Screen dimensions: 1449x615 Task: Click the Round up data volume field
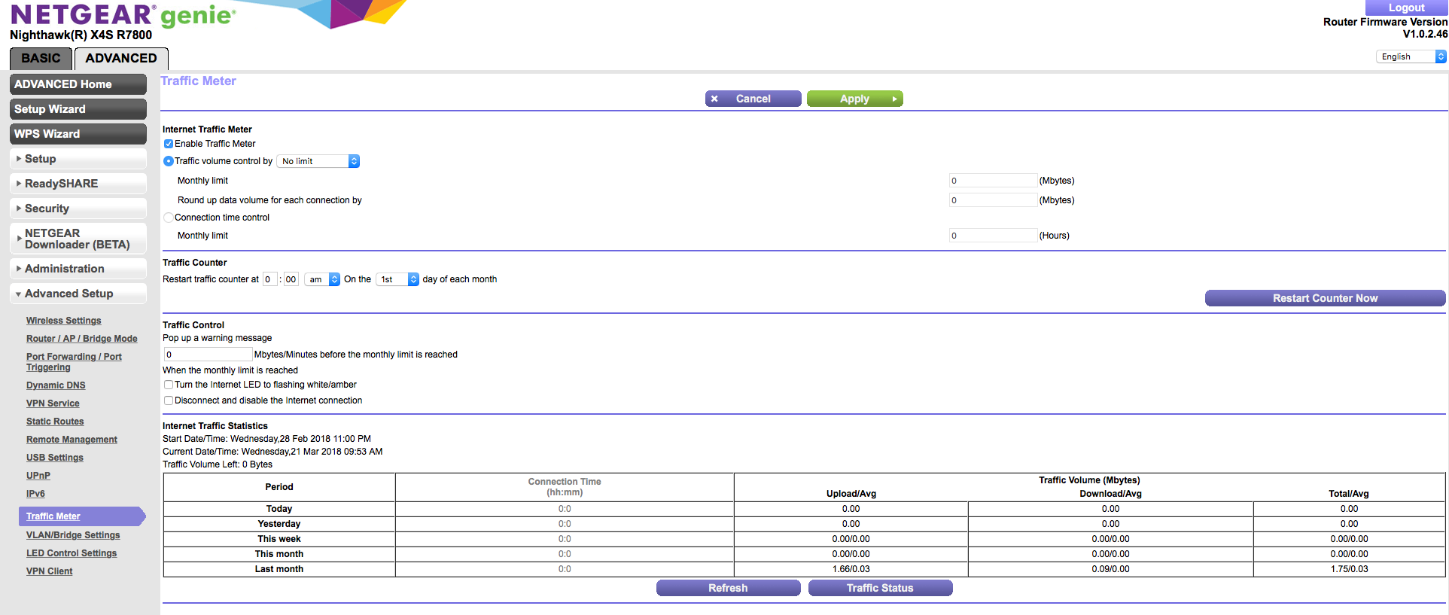click(993, 200)
